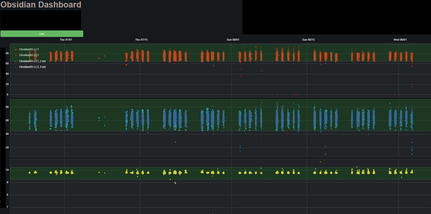Click the 40 tick on the blue chart's y-axis
431x214 pixels.
pyautogui.click(x=6, y=134)
